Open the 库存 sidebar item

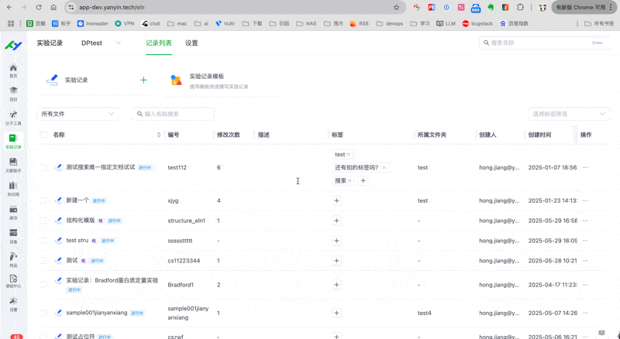click(x=13, y=212)
